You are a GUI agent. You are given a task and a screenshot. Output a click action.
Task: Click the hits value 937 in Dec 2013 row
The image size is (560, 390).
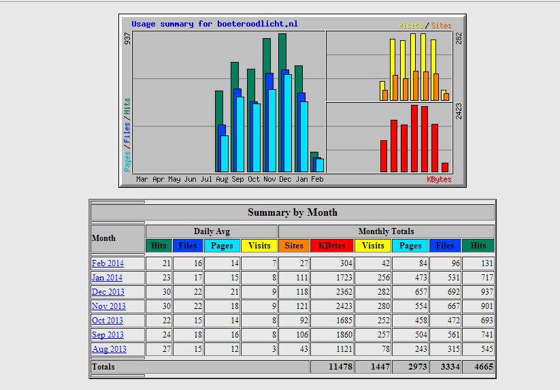487,292
